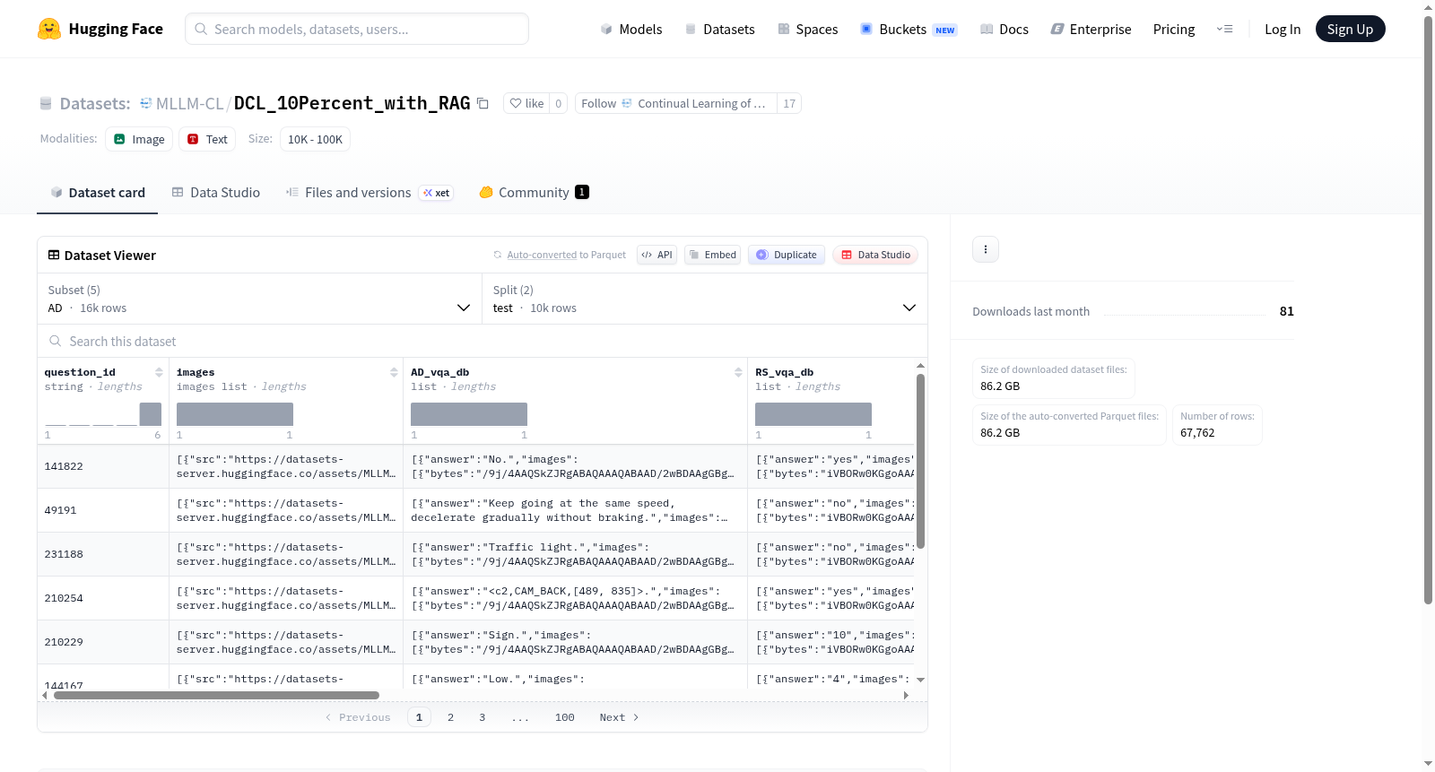Click the question_id cell 210254
This screenshot has width=1435, height=772.
(x=103, y=598)
